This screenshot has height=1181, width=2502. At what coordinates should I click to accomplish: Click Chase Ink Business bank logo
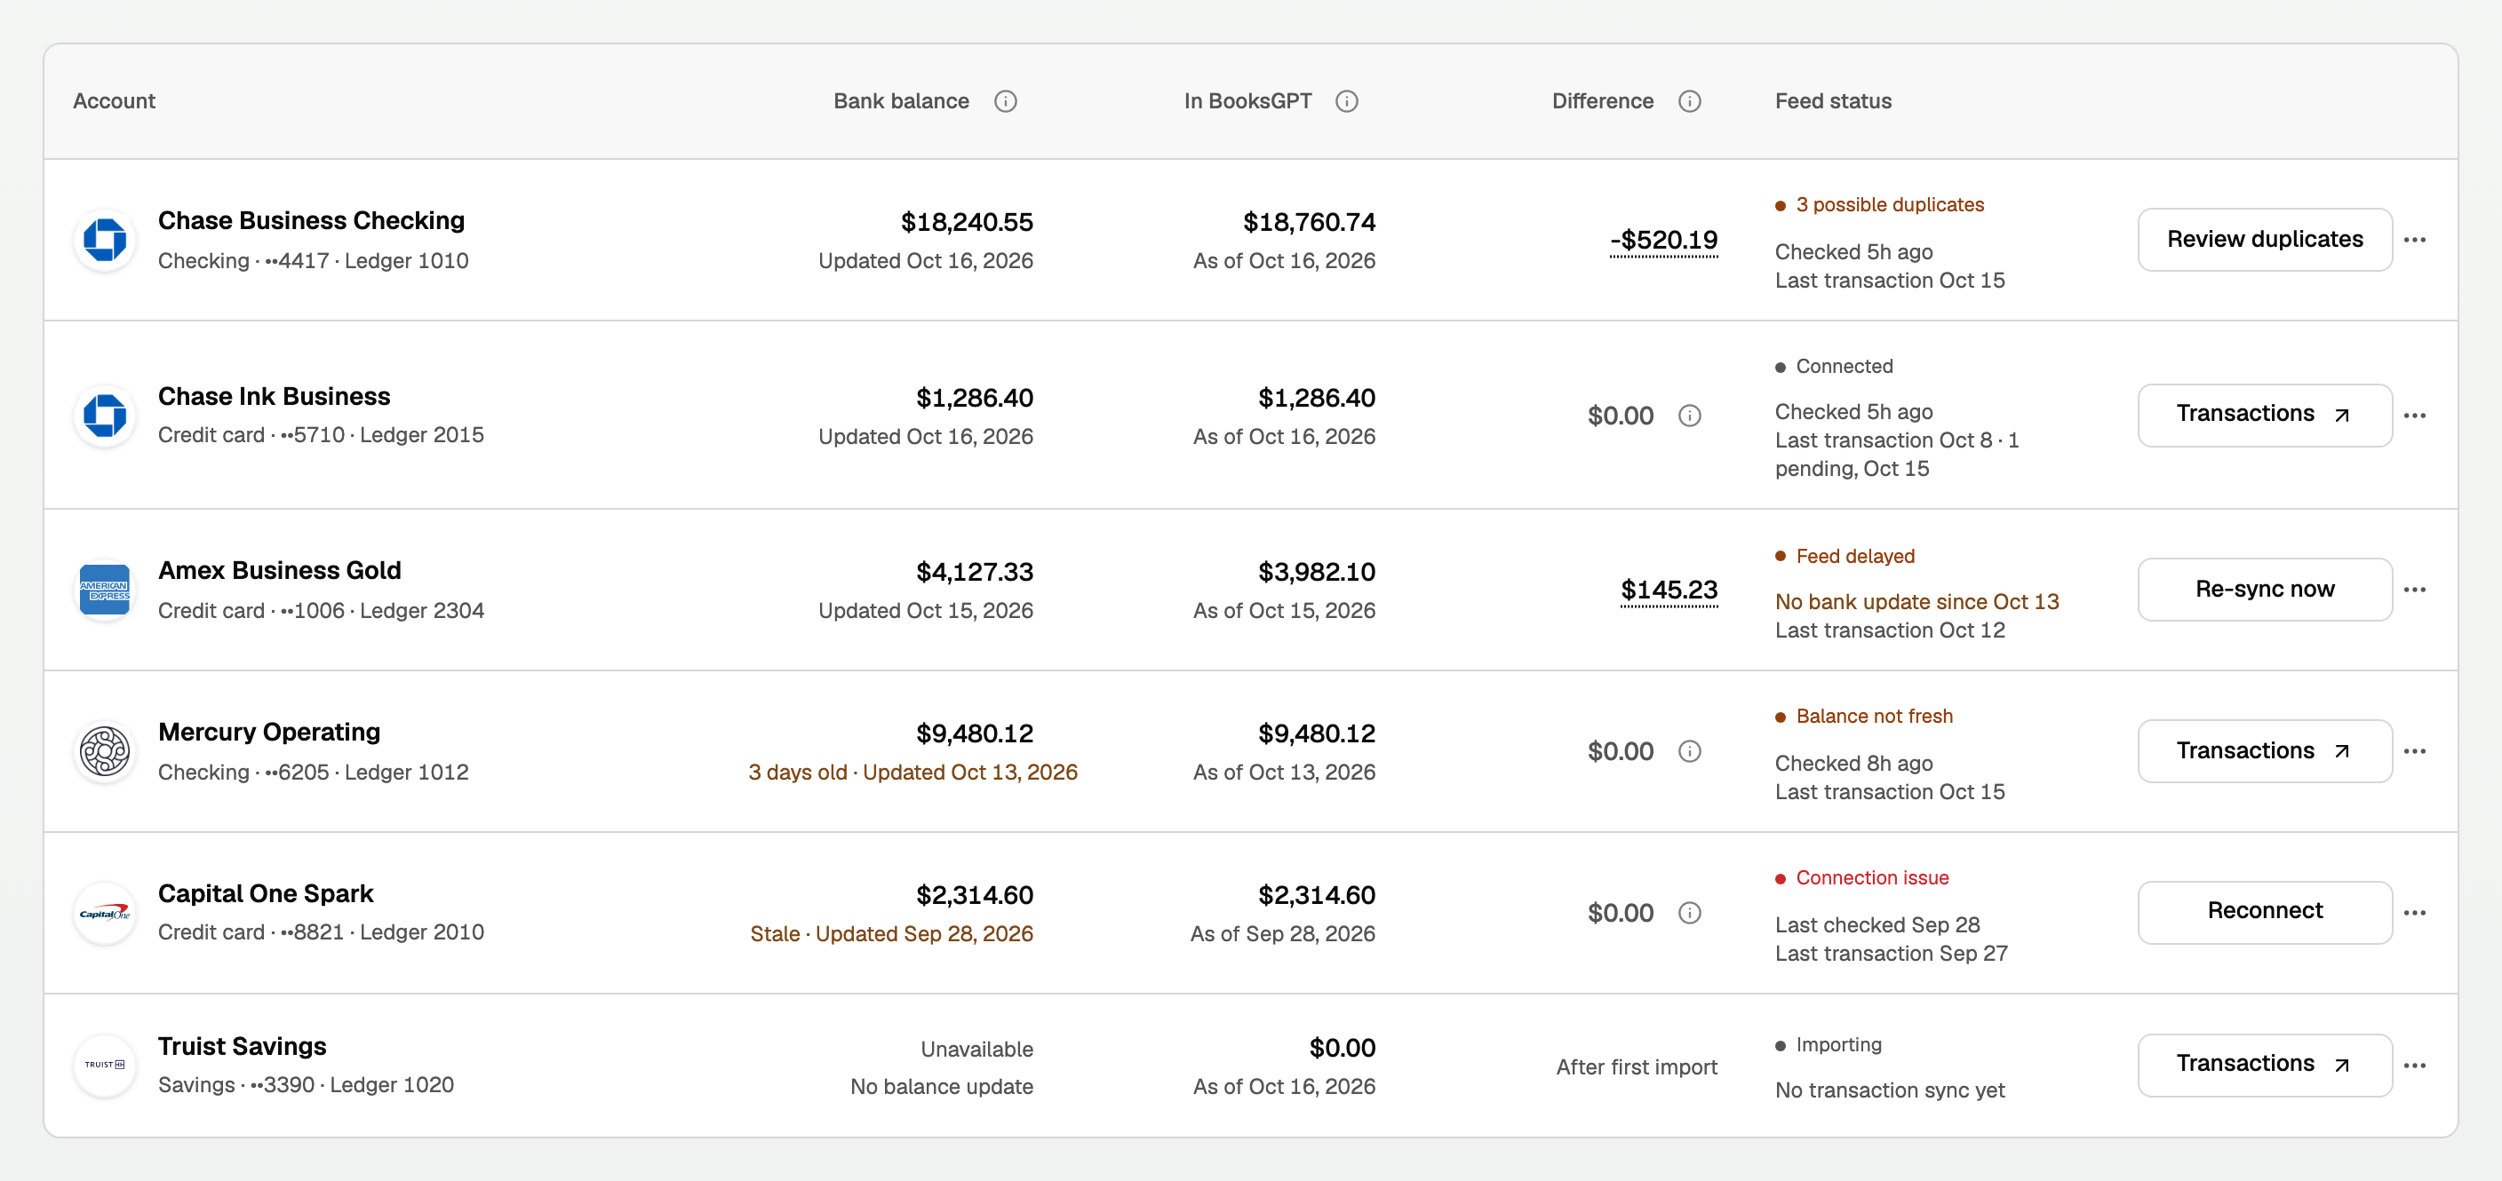tap(105, 416)
